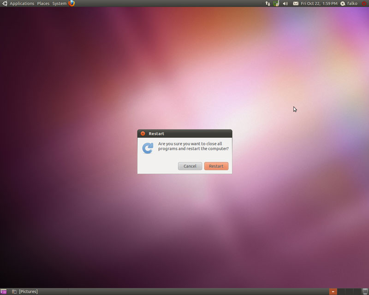This screenshot has height=295, width=369.
Task: Open the System menu
Action: 60,4
